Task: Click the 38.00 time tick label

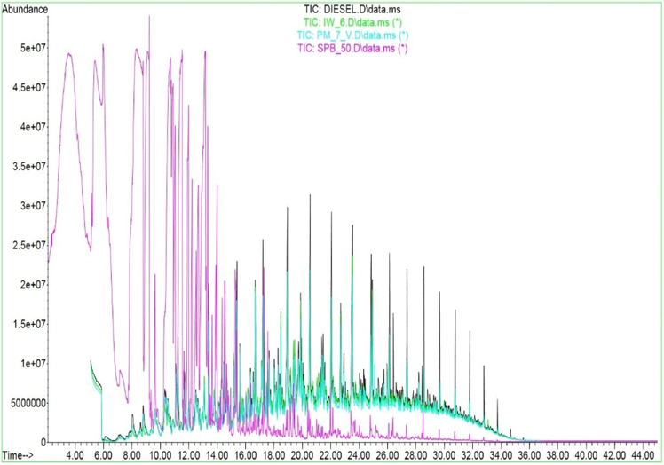Action: pyautogui.click(x=557, y=456)
